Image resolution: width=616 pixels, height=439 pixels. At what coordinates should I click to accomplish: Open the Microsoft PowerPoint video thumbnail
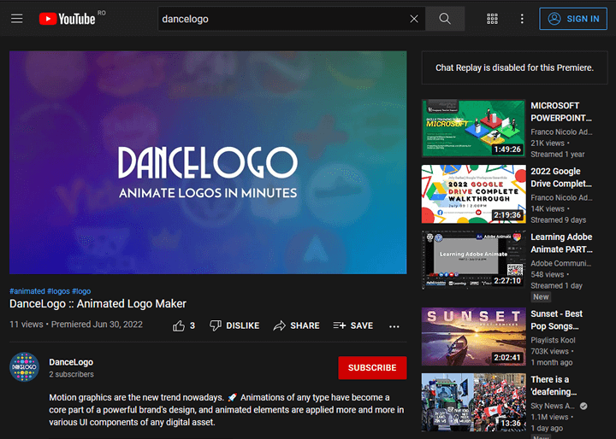pyautogui.click(x=473, y=128)
